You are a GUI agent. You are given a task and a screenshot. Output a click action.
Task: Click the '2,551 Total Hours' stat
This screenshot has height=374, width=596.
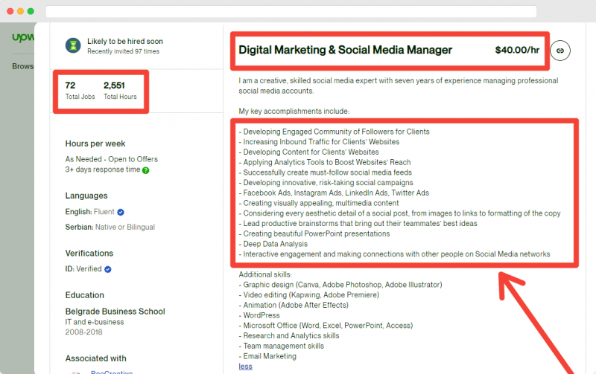tap(120, 91)
